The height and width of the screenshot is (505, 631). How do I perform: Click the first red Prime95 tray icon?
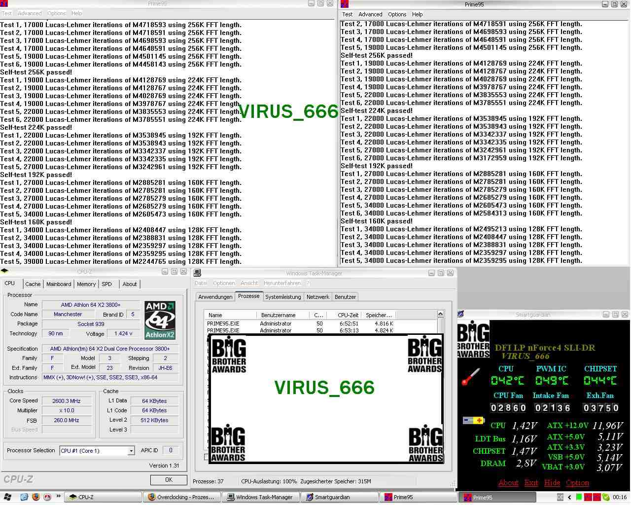click(x=588, y=497)
